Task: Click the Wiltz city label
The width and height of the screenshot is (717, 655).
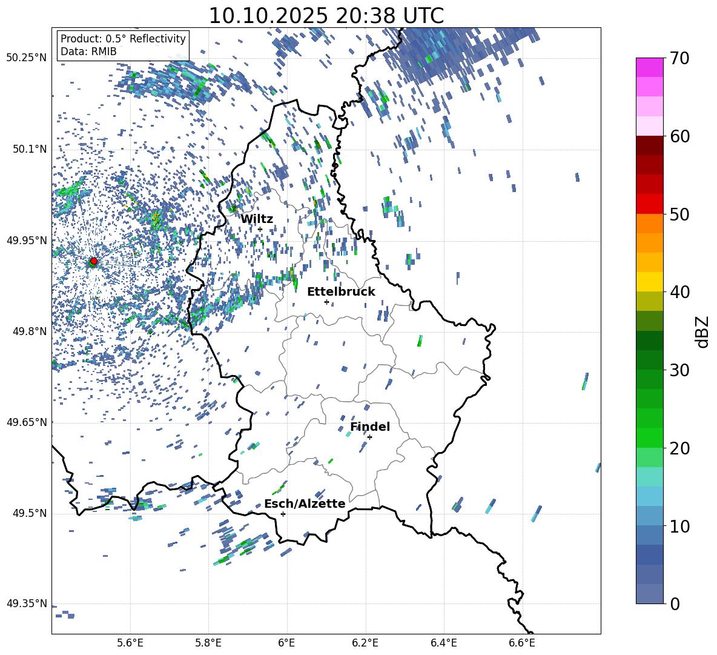Action: (257, 219)
